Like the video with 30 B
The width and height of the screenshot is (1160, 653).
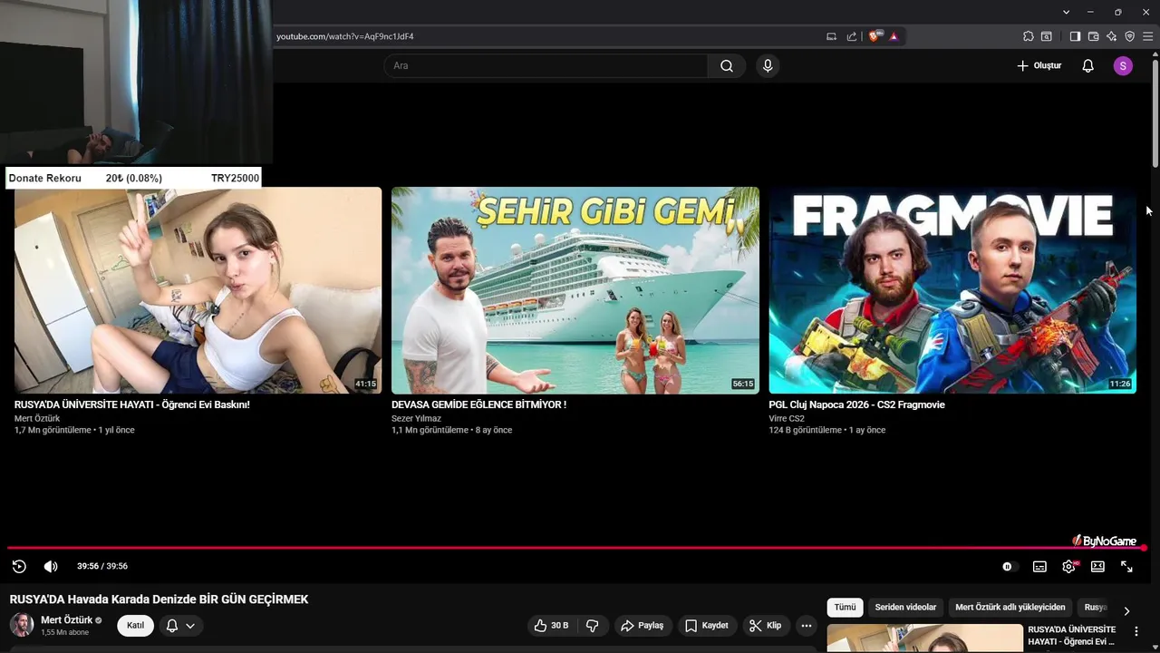point(551,626)
